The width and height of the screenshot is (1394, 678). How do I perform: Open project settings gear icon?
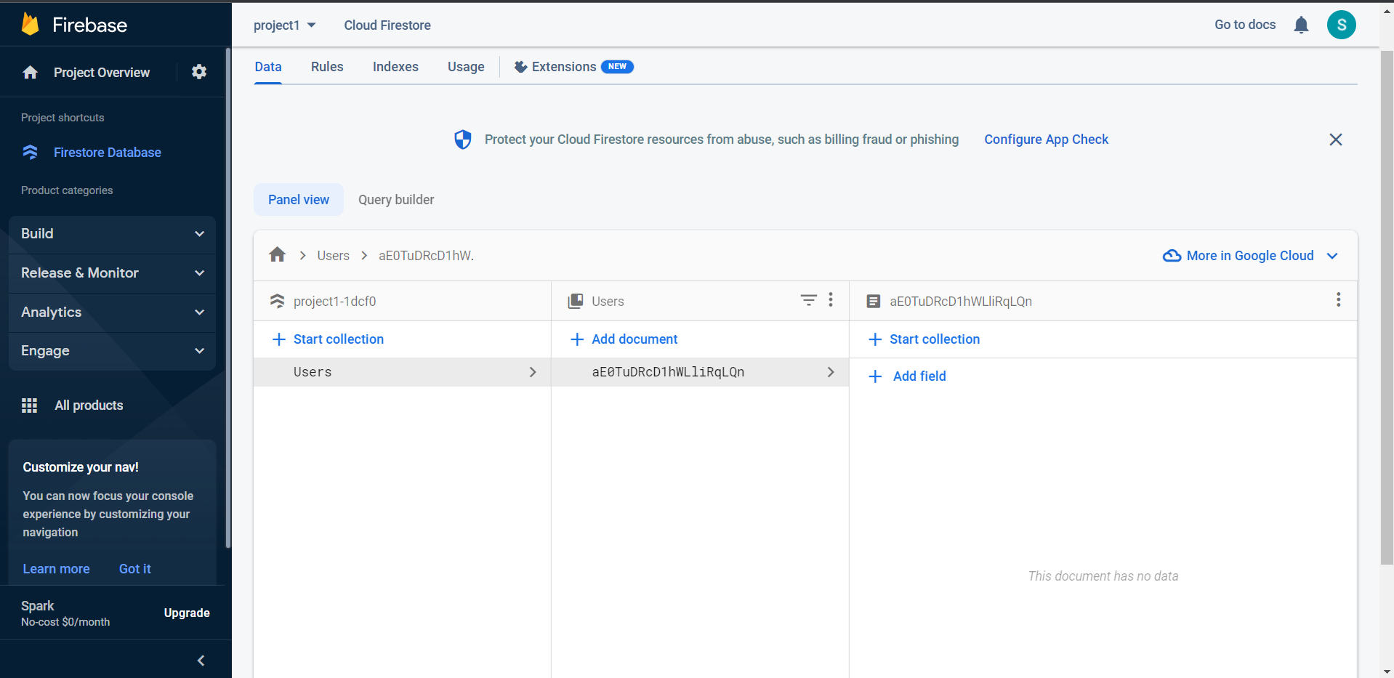[199, 72]
